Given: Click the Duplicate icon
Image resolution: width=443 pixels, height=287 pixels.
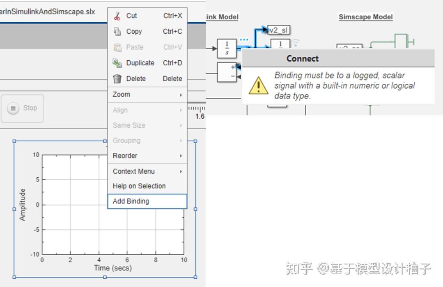Looking at the screenshot, I should [117, 63].
